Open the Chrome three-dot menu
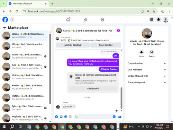The width and height of the screenshot is (173, 130). 169,11
